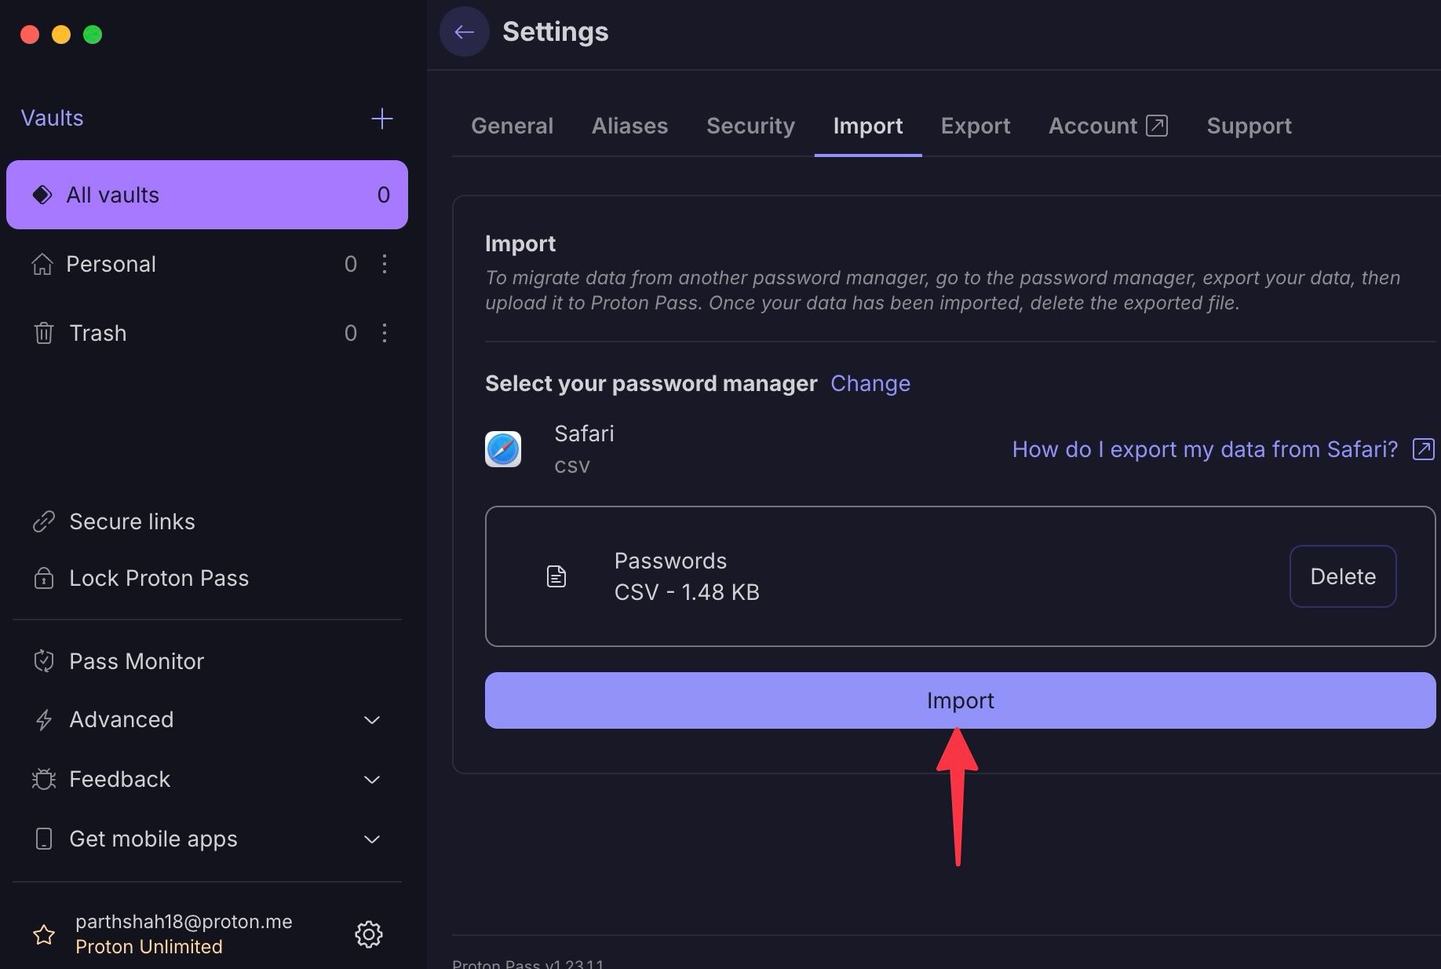This screenshot has width=1441, height=969.
Task: Click the Proton Unlimited plan label
Action: 149,946
